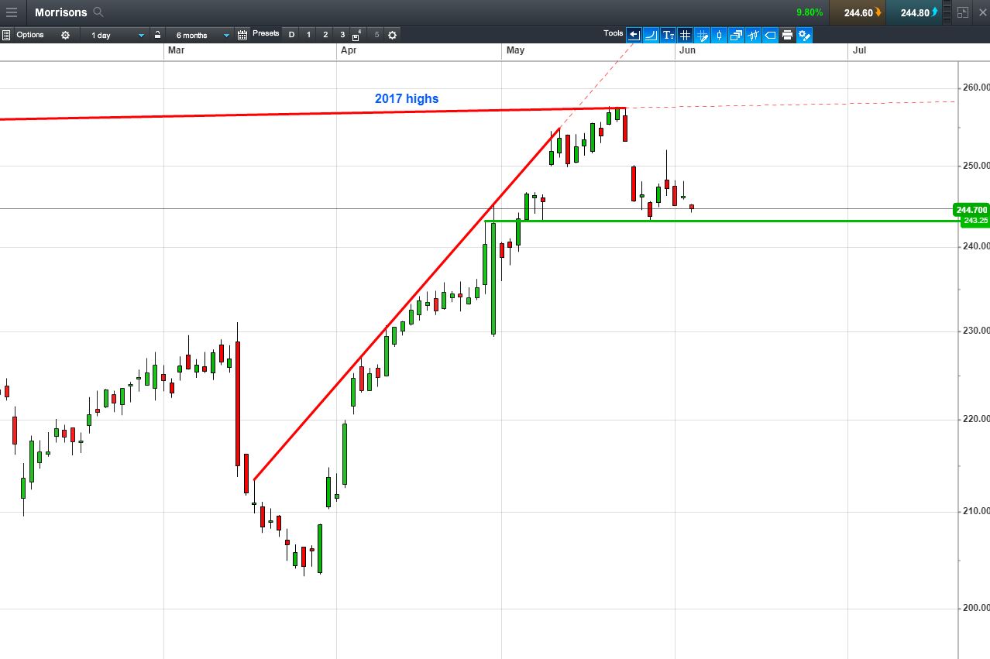
Task: Click the back arrow drawing tool
Action: pyautogui.click(x=634, y=35)
